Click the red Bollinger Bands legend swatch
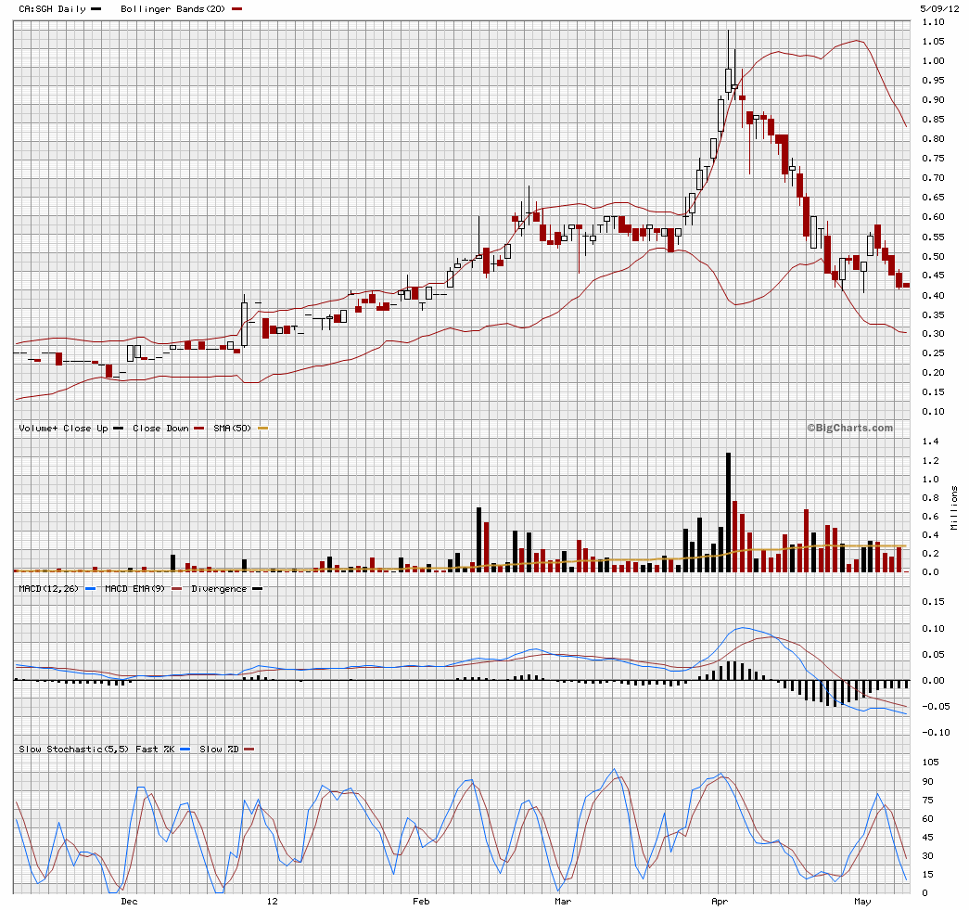The height and width of the screenshot is (910, 969). (237, 8)
